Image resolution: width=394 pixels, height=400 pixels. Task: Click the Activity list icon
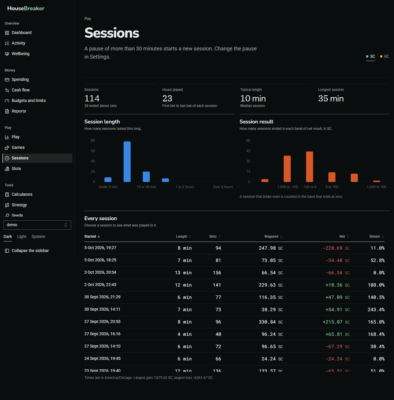[7, 43]
